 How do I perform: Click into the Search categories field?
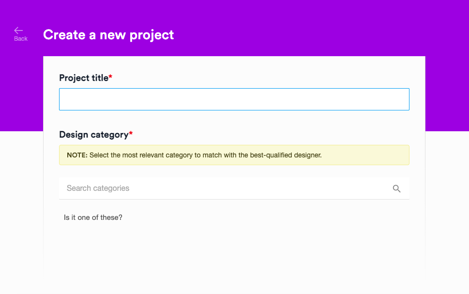(x=234, y=188)
